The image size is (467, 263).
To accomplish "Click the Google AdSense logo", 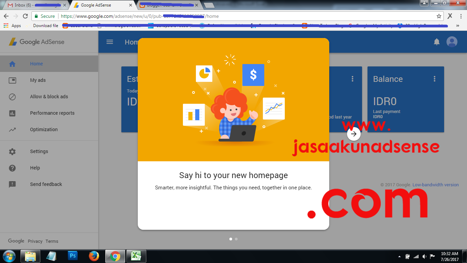I will pos(37,42).
